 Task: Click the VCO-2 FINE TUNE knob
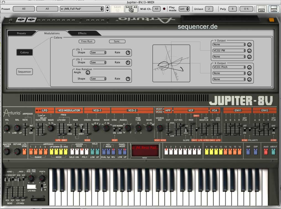pyautogui.click(x=138, y=128)
